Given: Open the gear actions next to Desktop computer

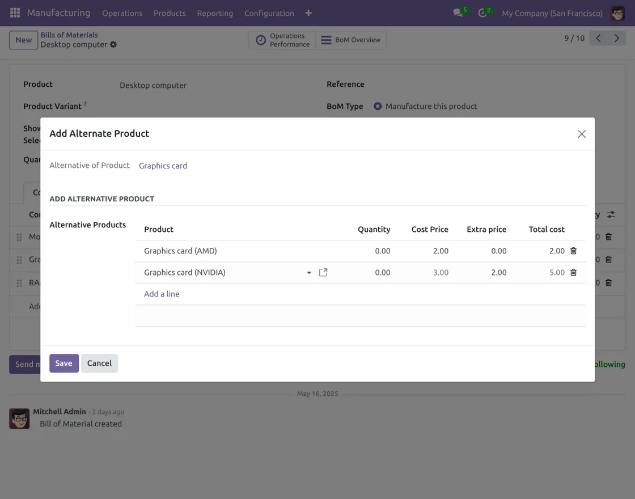Looking at the screenshot, I should [x=113, y=44].
